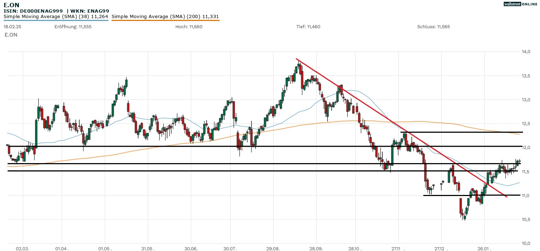This screenshot has width=540, height=251.
Task: Click the Schluss 11,565 value
Action: point(433,27)
